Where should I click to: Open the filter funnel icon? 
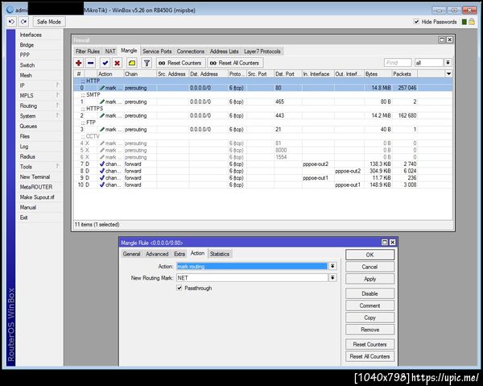point(147,63)
